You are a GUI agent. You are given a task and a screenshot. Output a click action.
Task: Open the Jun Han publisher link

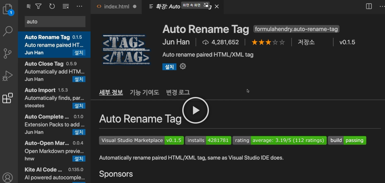tap(176, 42)
